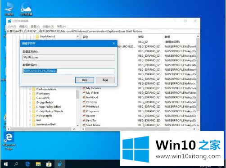Screen dimensions: 226x168
Task: Click the Personal value icon
Action: coord(84,102)
